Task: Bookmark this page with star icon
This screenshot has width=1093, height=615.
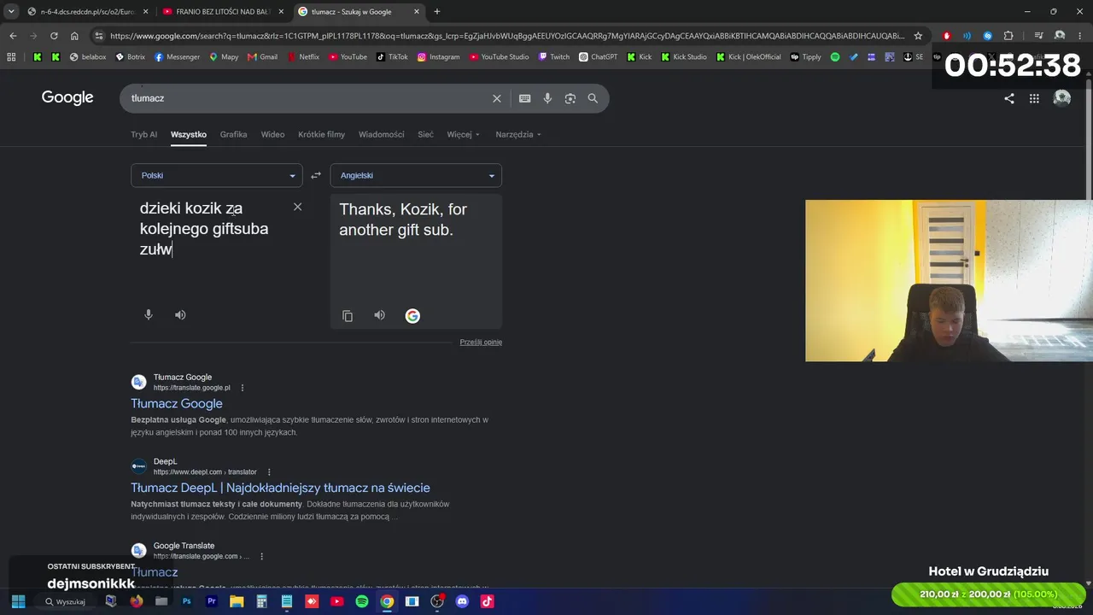Action: (918, 36)
